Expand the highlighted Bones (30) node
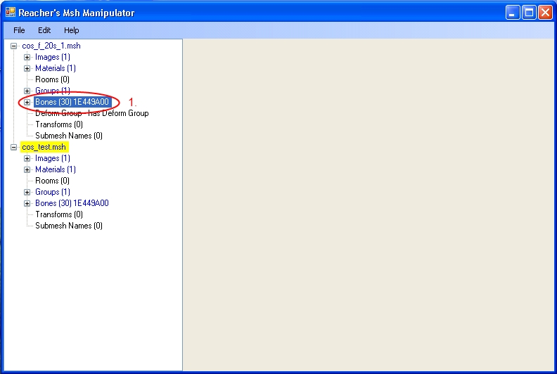557x374 pixels. pos(27,102)
